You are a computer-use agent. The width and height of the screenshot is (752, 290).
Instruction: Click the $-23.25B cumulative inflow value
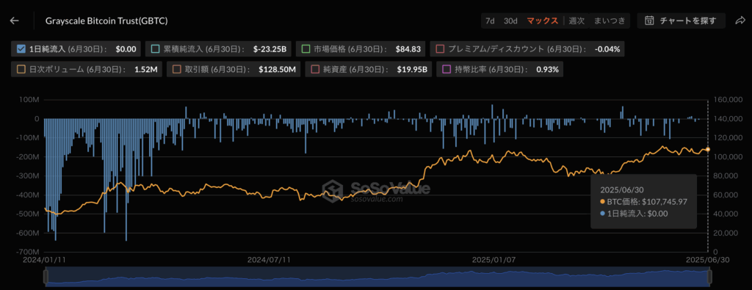(x=270, y=48)
